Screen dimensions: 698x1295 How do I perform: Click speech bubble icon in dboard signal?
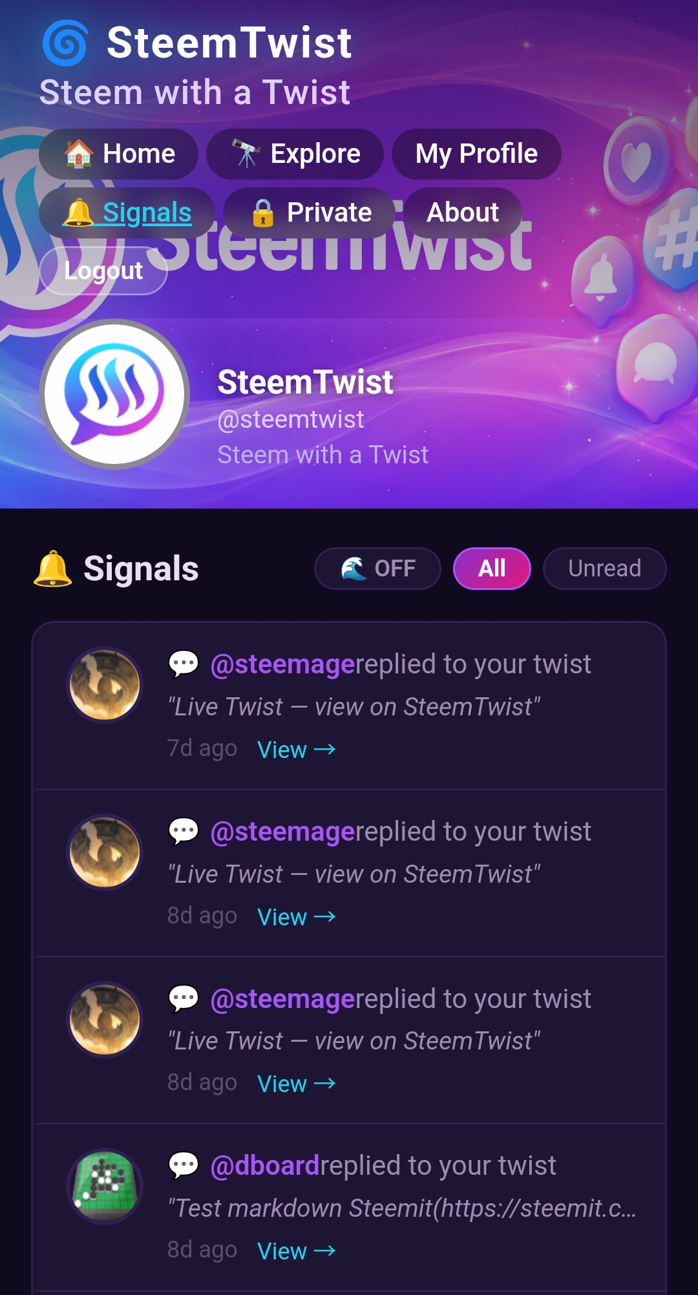pyautogui.click(x=184, y=1165)
